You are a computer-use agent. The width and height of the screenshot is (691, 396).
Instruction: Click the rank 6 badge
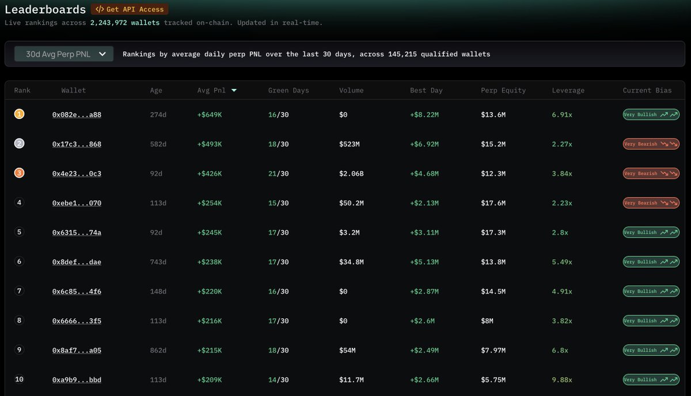pyautogui.click(x=19, y=262)
